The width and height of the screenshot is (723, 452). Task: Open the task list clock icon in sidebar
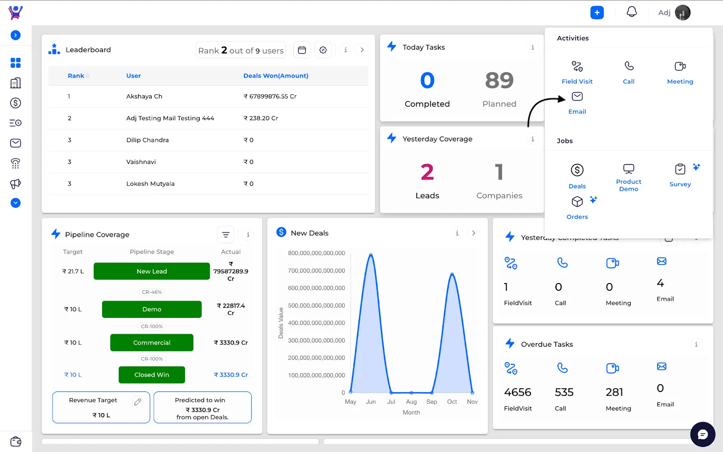pos(15,123)
